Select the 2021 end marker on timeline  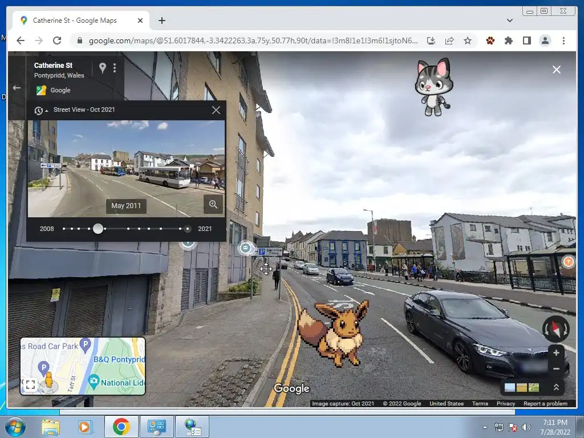click(188, 229)
